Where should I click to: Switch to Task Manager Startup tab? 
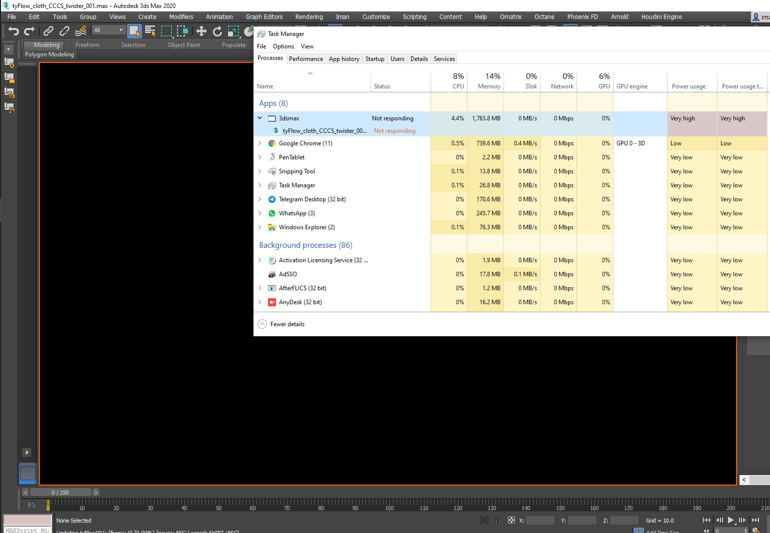click(x=374, y=58)
